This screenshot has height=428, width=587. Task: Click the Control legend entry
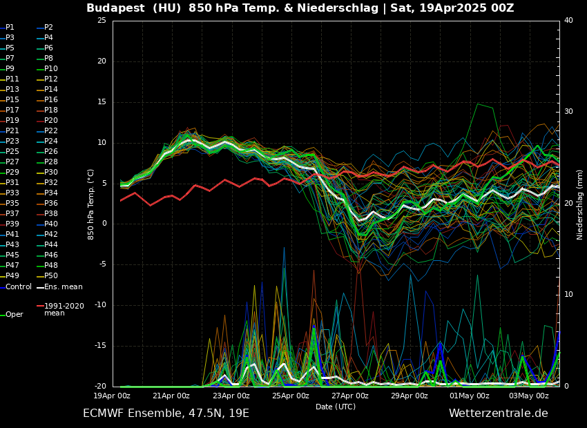[x=19, y=286]
